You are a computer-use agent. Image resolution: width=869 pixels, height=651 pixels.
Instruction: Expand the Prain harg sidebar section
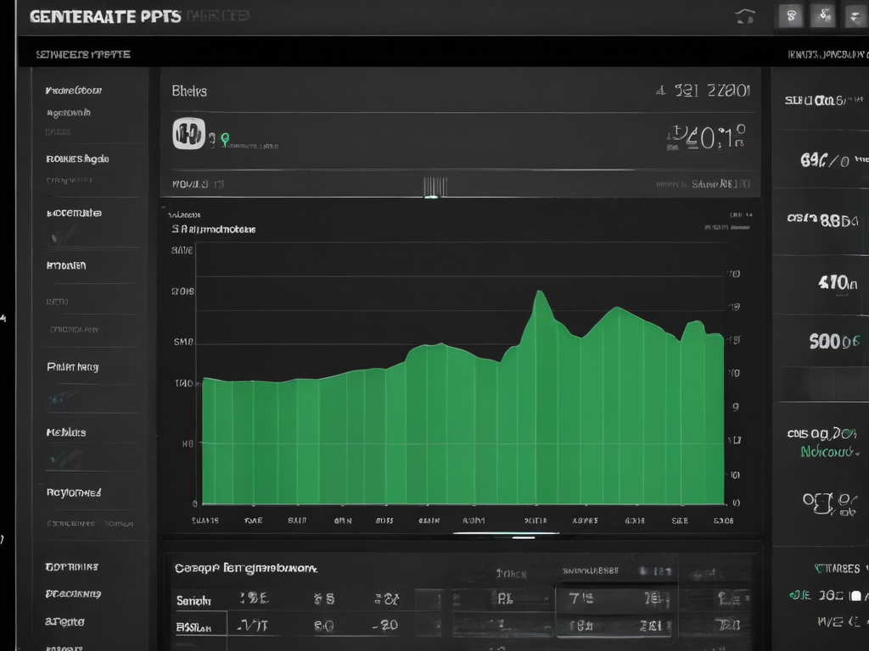pyautogui.click(x=73, y=366)
